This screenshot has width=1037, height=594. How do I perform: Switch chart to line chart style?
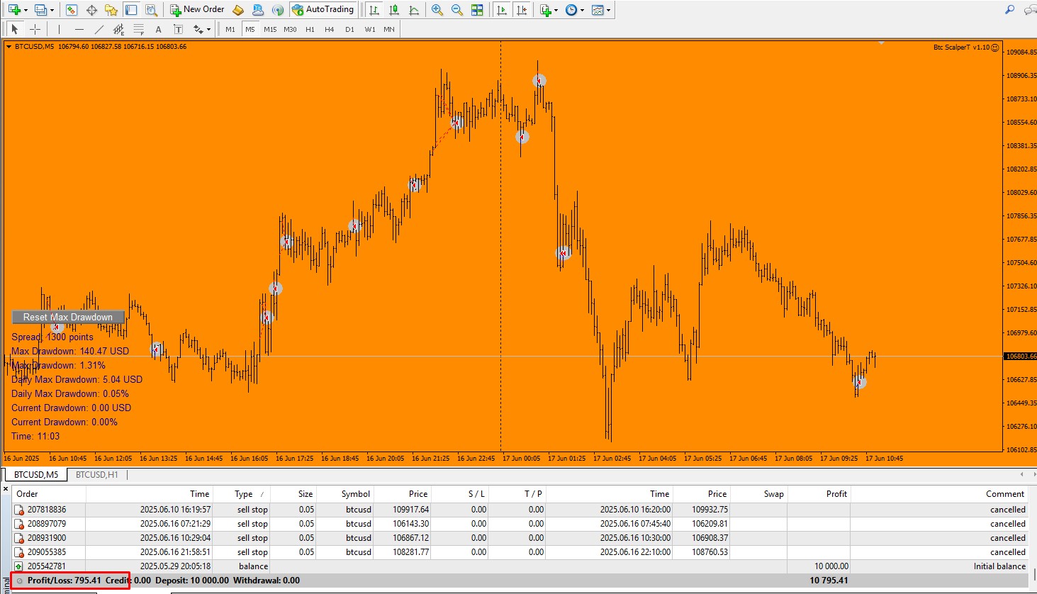414,10
